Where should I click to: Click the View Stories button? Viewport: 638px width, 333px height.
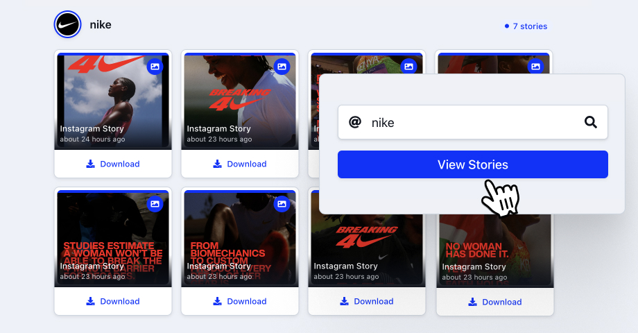click(473, 164)
